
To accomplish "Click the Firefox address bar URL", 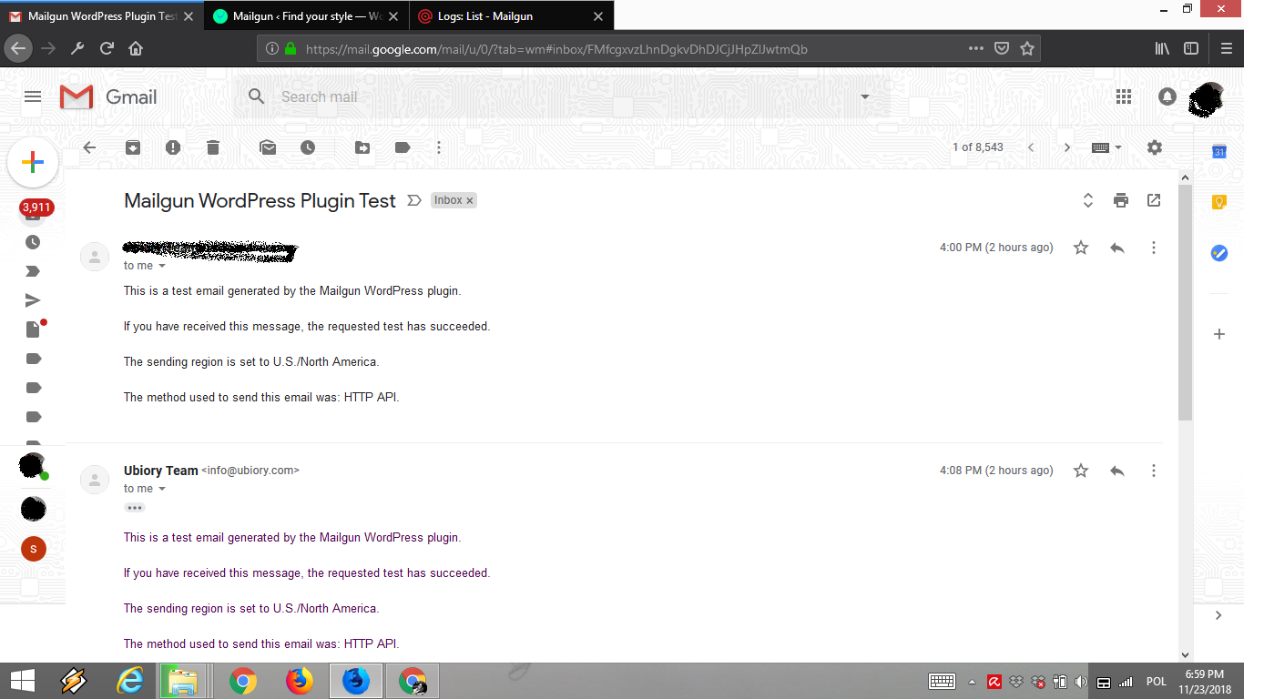I will [556, 49].
